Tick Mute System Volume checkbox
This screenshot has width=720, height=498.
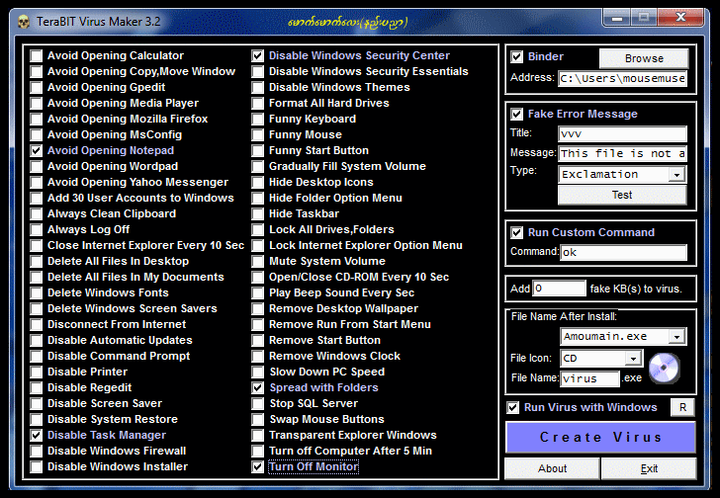click(257, 262)
